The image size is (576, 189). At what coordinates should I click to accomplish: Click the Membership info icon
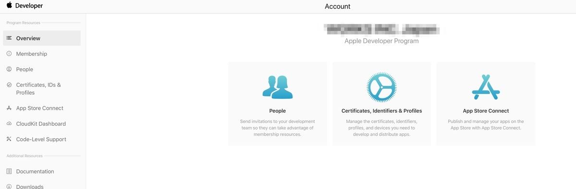[x=9, y=54]
